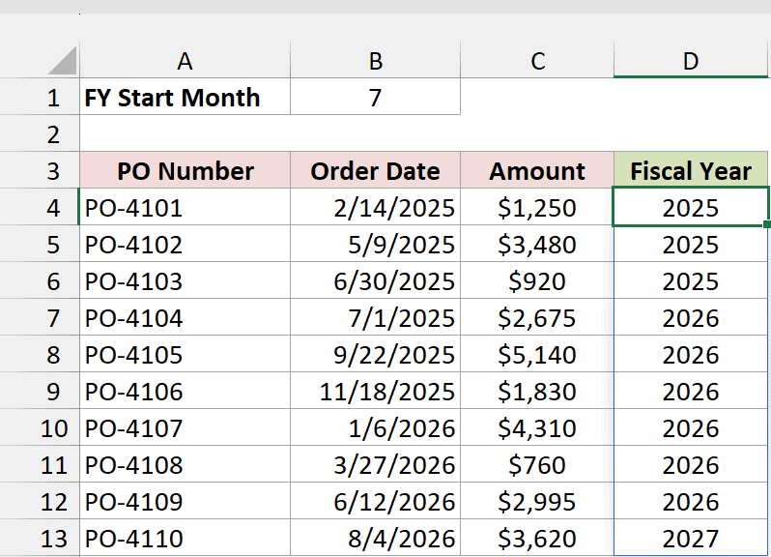Select amount $1,830
This screenshot has width=771, height=557.
(537, 391)
